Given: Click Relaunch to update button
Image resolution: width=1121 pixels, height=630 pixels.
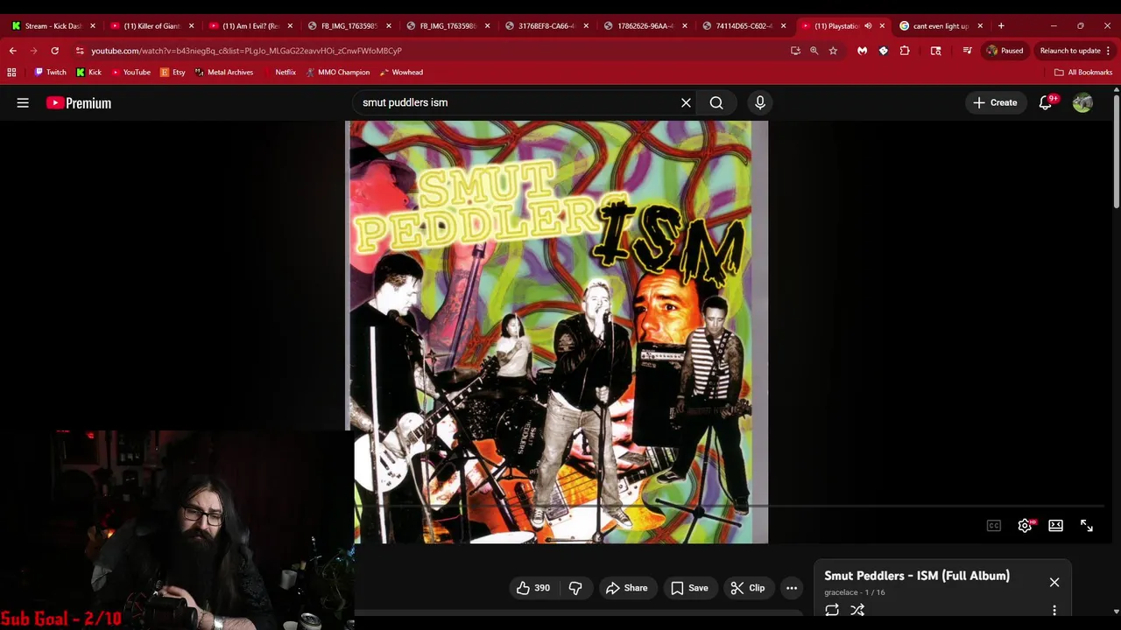Looking at the screenshot, I should pos(1075,51).
